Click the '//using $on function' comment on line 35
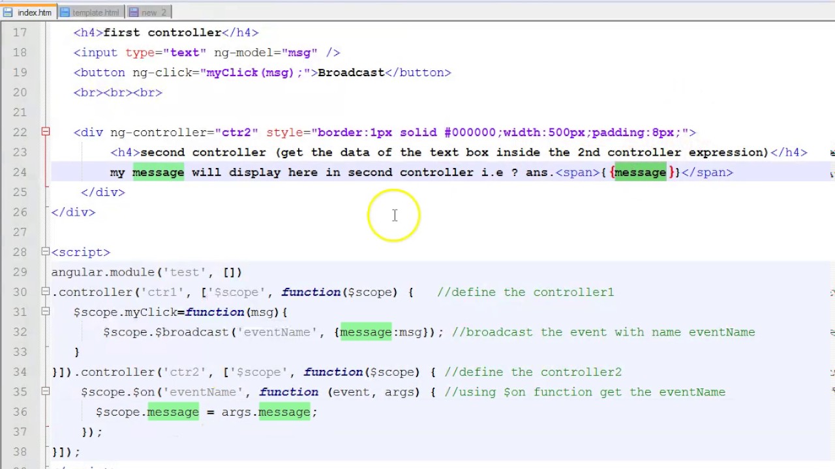 [585, 391]
